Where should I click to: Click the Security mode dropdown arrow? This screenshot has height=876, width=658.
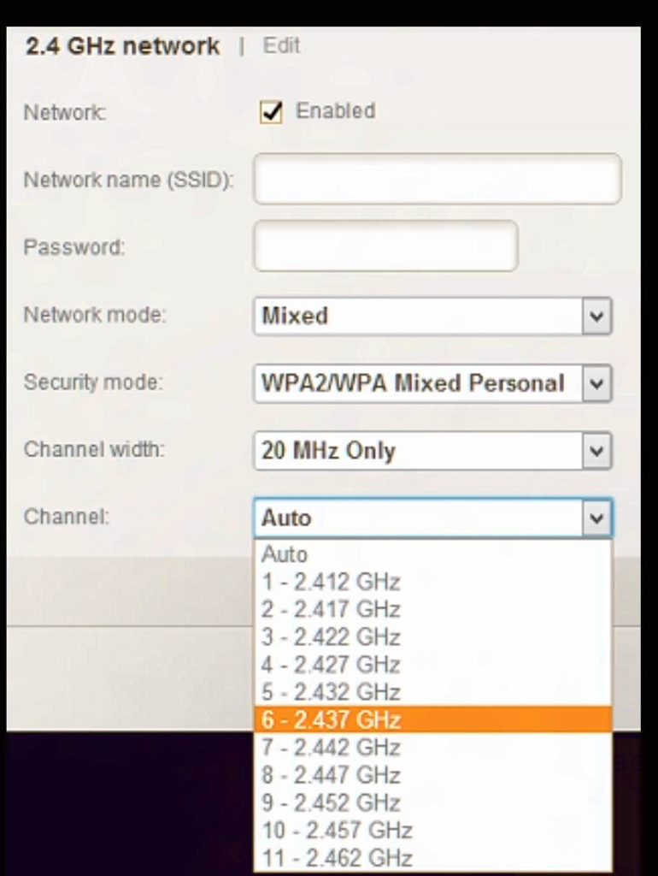click(597, 383)
